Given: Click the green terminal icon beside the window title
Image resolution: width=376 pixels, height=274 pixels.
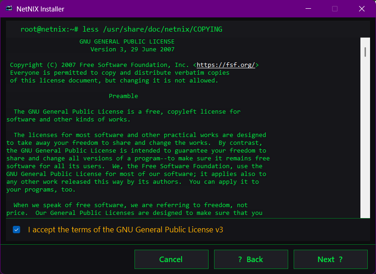Looking at the screenshot, I should pyautogui.click(x=9, y=9).
